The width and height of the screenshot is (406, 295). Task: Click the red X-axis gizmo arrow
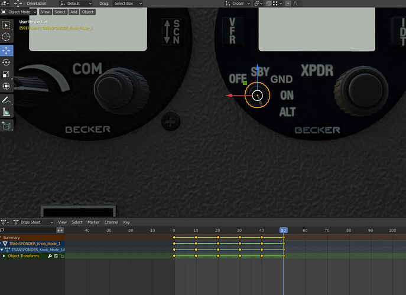tap(229, 96)
